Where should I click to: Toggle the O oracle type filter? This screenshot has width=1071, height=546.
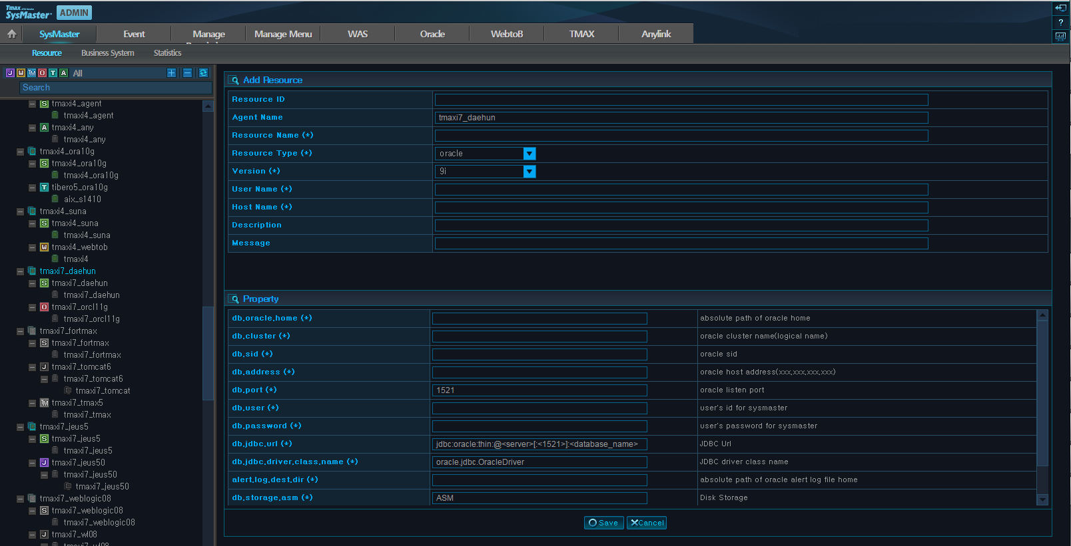42,73
